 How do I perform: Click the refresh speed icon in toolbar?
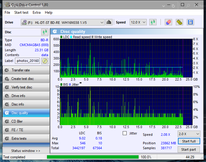pyautogui.click(x=153, y=22)
